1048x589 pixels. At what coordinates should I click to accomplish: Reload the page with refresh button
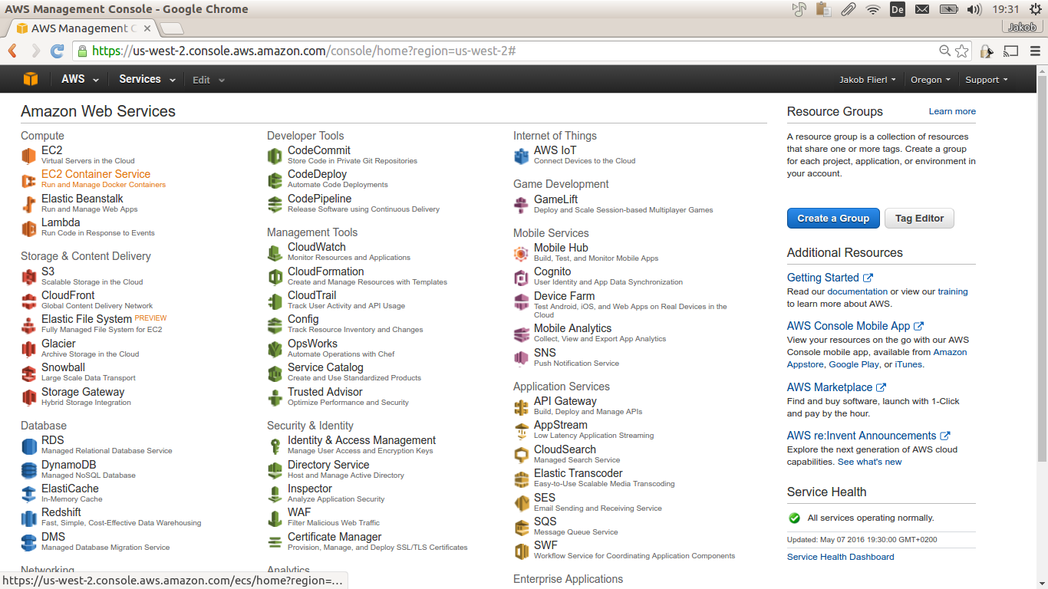coord(57,51)
